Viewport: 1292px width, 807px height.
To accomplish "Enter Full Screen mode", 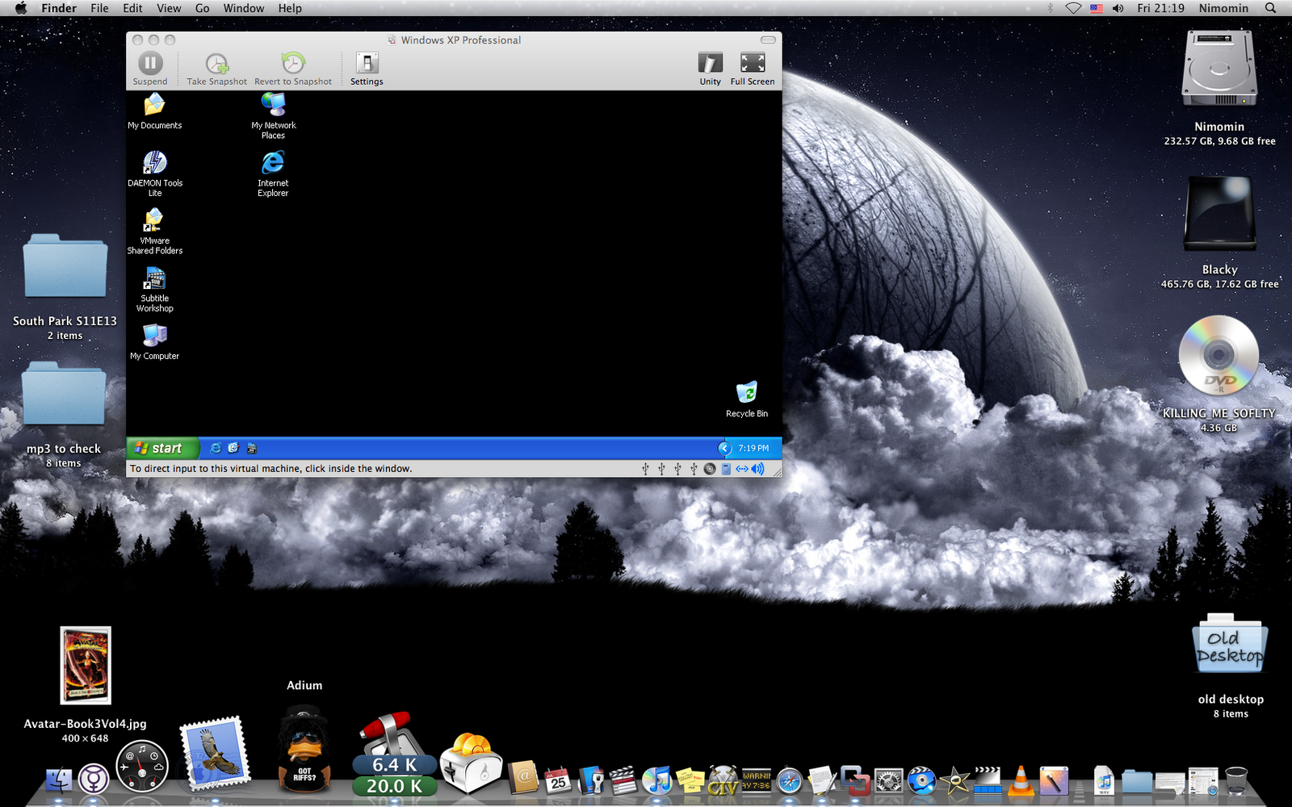I will pyautogui.click(x=753, y=69).
